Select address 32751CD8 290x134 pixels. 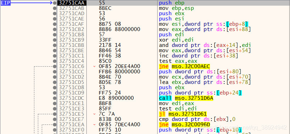(72, 87)
